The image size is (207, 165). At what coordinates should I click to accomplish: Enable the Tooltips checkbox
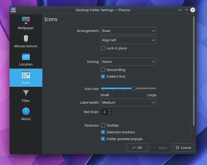click(x=103, y=125)
